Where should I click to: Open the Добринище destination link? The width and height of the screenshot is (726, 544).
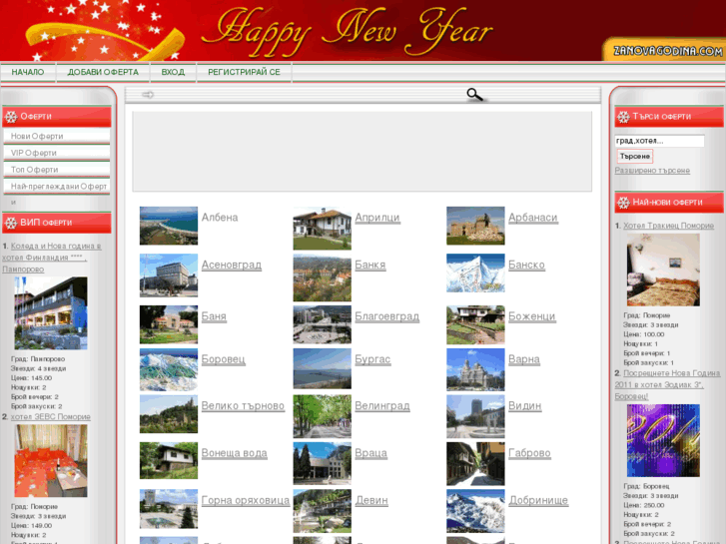click(538, 500)
